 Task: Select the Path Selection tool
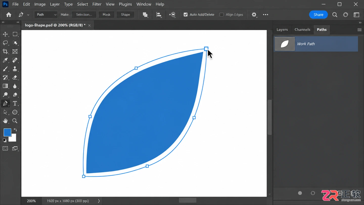point(5,112)
